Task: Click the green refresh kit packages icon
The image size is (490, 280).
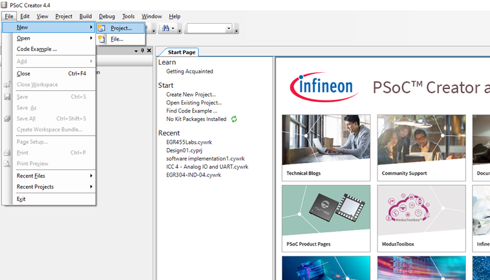Action: coord(234,119)
